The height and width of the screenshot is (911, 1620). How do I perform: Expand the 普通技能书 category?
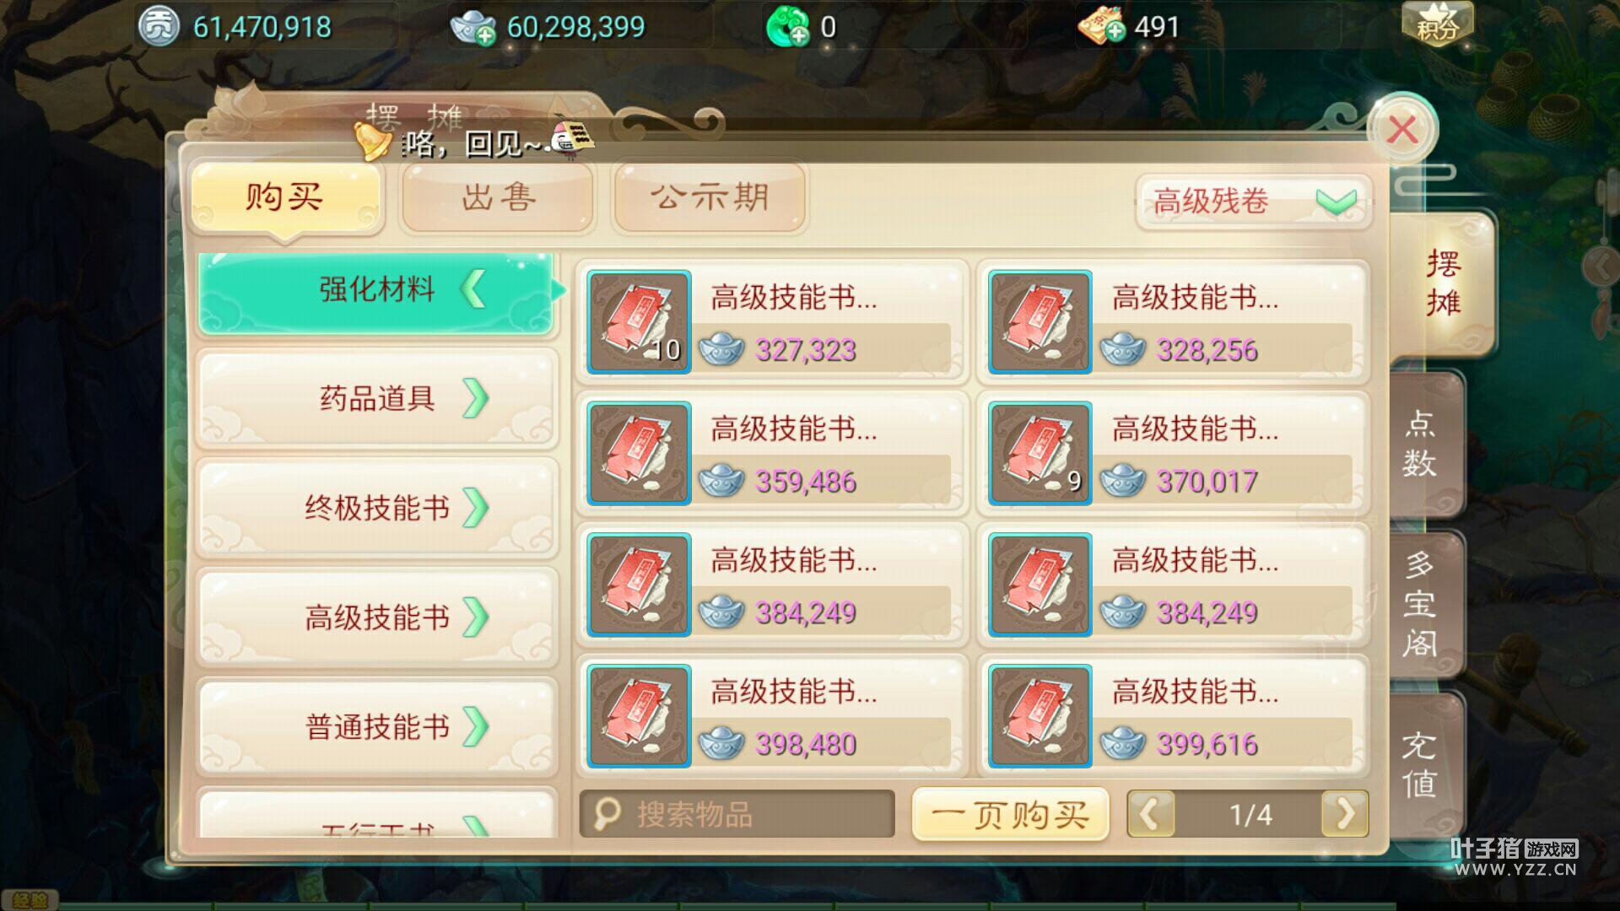[x=377, y=727]
